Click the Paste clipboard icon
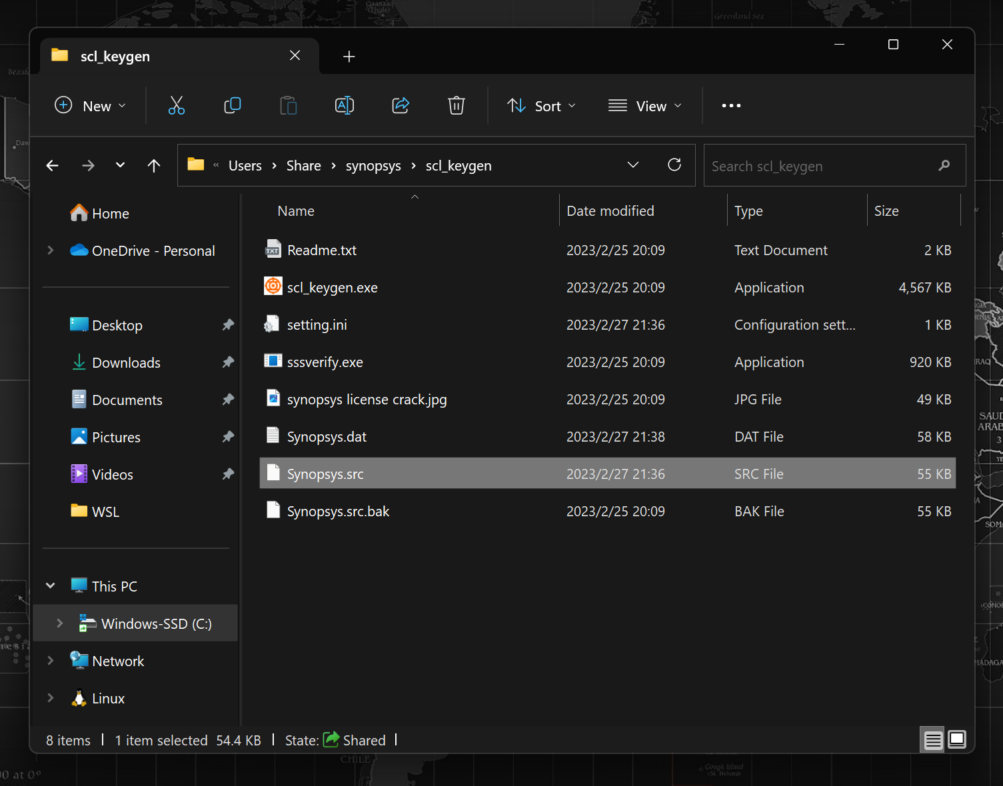This screenshot has height=786, width=1003. [x=289, y=105]
